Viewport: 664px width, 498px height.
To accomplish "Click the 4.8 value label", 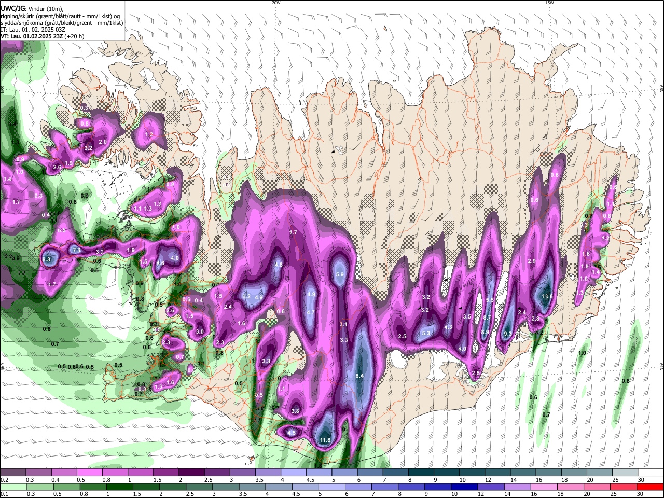I will (279, 265).
